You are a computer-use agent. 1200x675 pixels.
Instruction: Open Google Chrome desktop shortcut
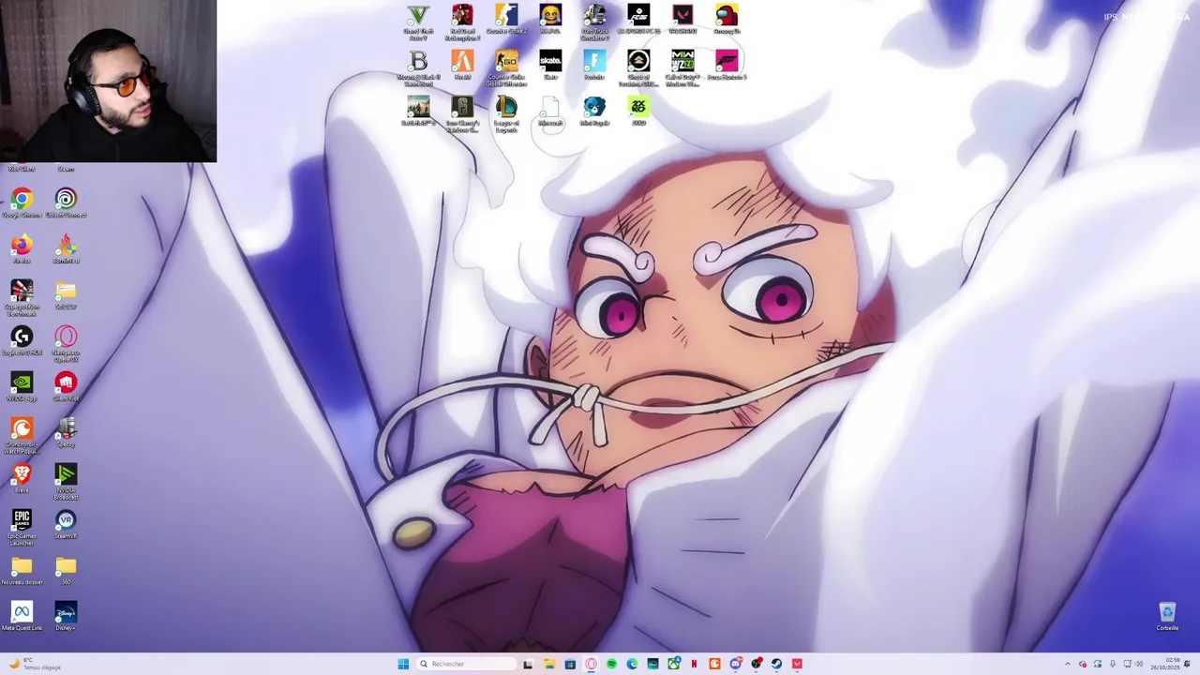(22, 202)
